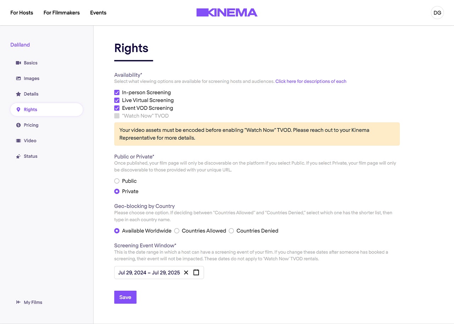Click the Images picture icon in sidebar
The image size is (454, 324).
point(18,78)
